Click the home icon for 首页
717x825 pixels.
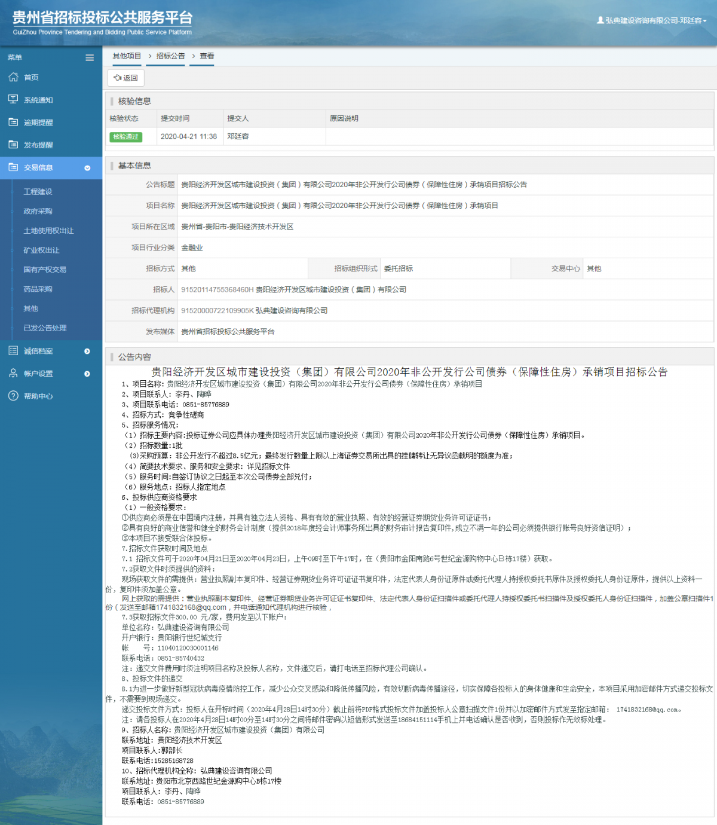pos(13,77)
